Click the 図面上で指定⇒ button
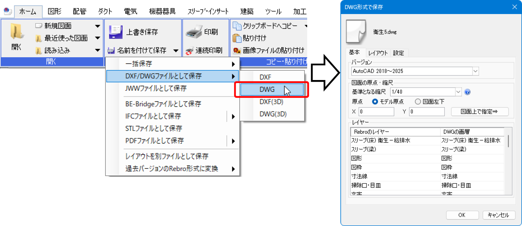The width and height of the screenshot is (522, 226). 480,112
